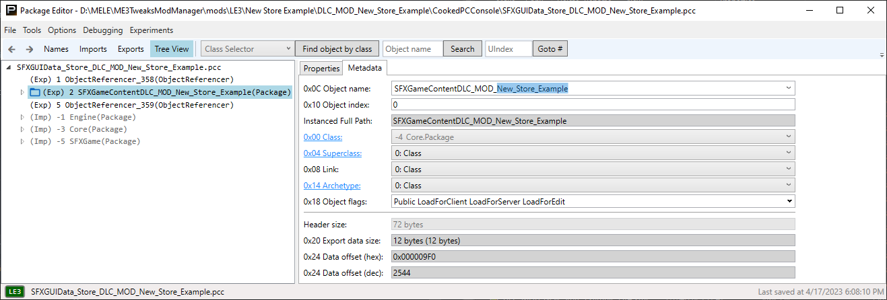
Task: Click the Data offset hex value 0x000009F0
Action: coord(593,257)
